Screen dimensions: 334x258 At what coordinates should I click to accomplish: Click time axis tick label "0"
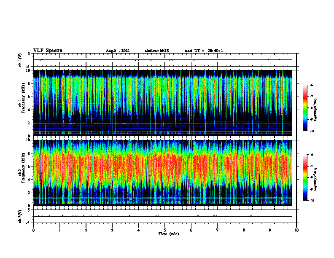(x=33, y=230)
